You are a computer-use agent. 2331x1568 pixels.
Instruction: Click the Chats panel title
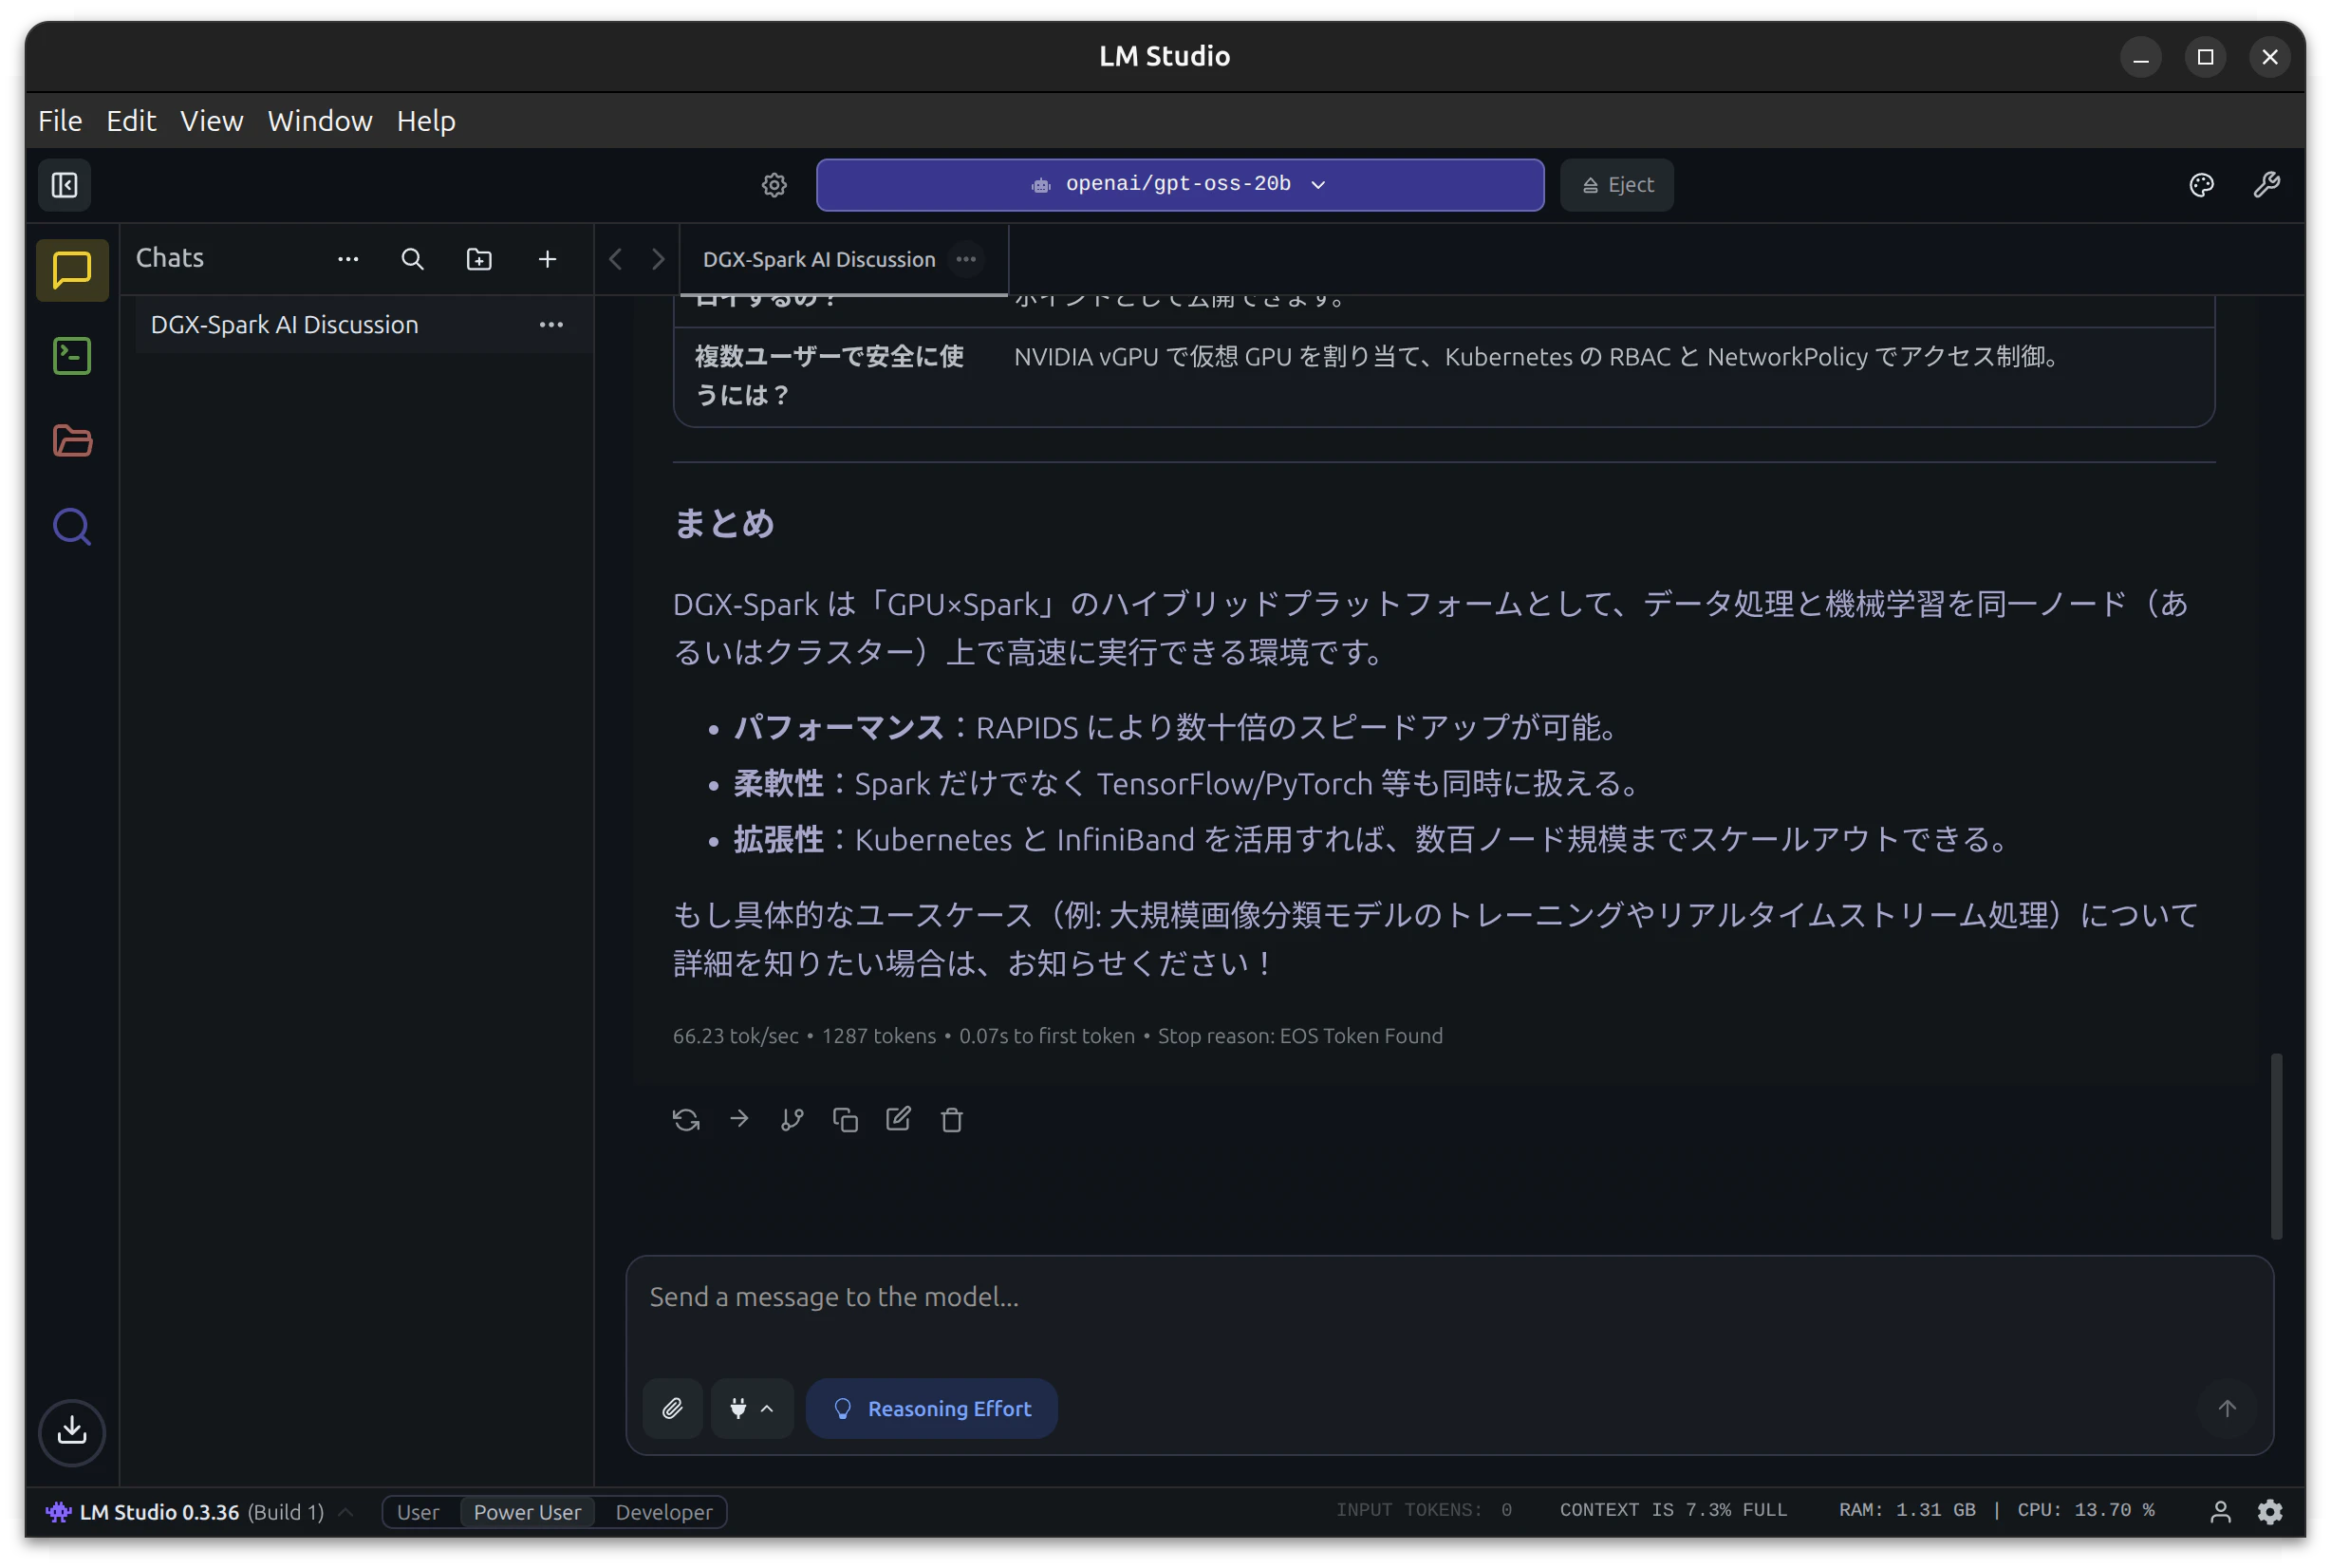point(169,258)
